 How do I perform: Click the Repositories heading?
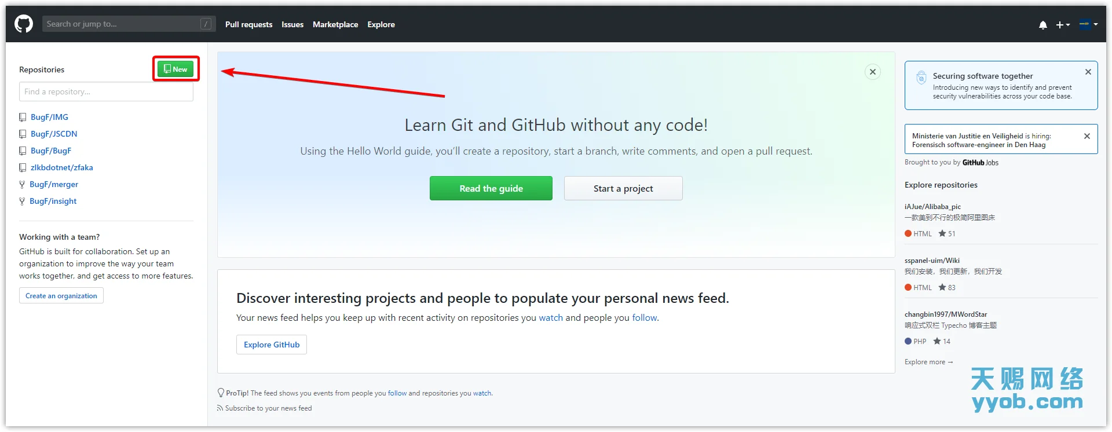(x=42, y=69)
